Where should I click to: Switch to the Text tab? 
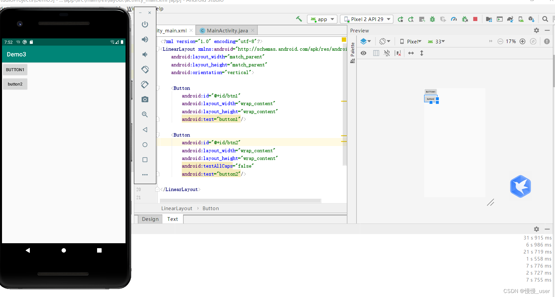tap(173, 219)
